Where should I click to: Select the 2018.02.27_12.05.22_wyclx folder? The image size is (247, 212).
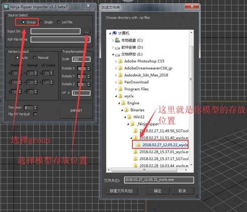(165, 145)
